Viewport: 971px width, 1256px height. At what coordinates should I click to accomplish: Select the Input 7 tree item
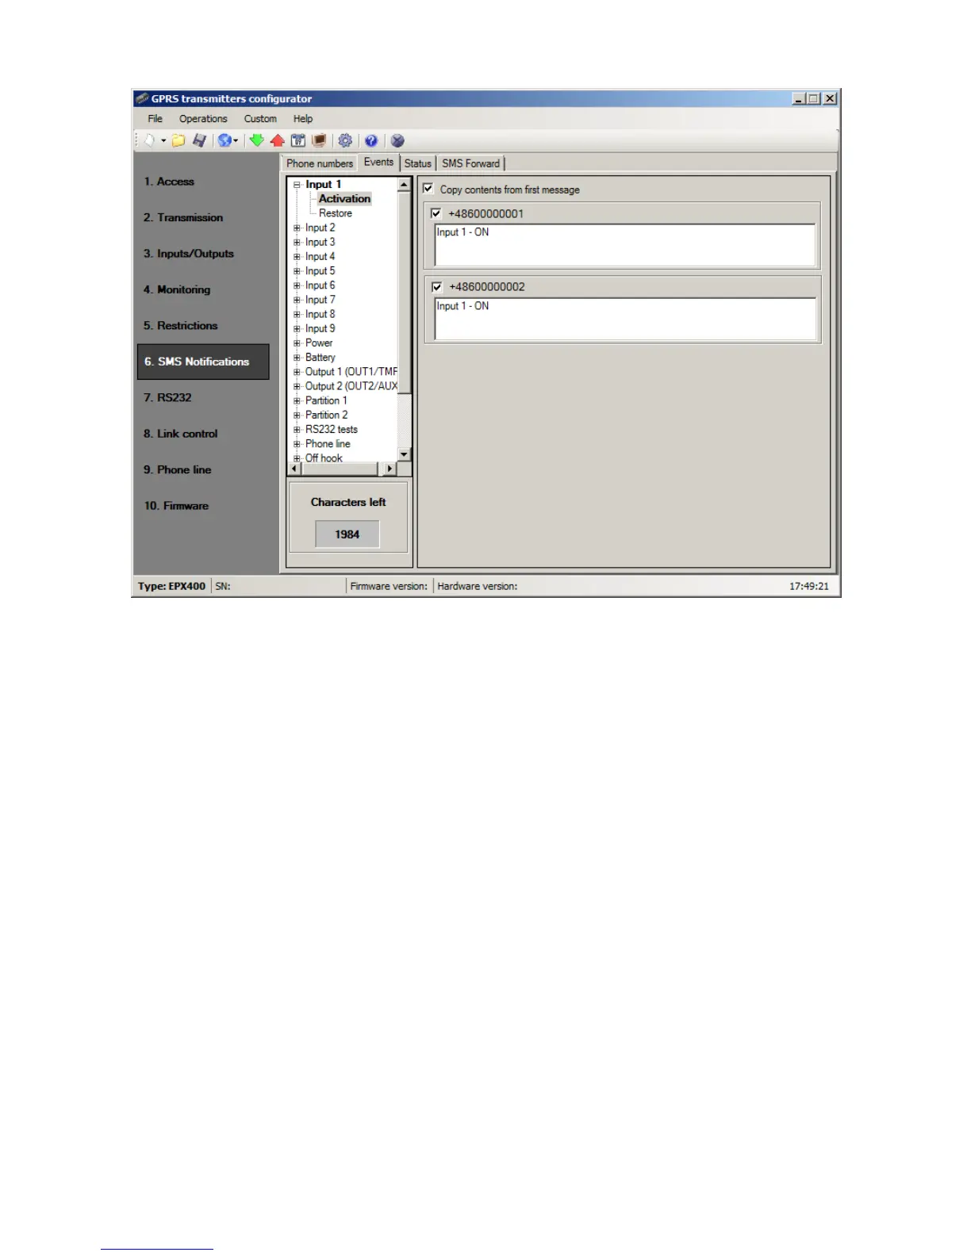point(320,300)
